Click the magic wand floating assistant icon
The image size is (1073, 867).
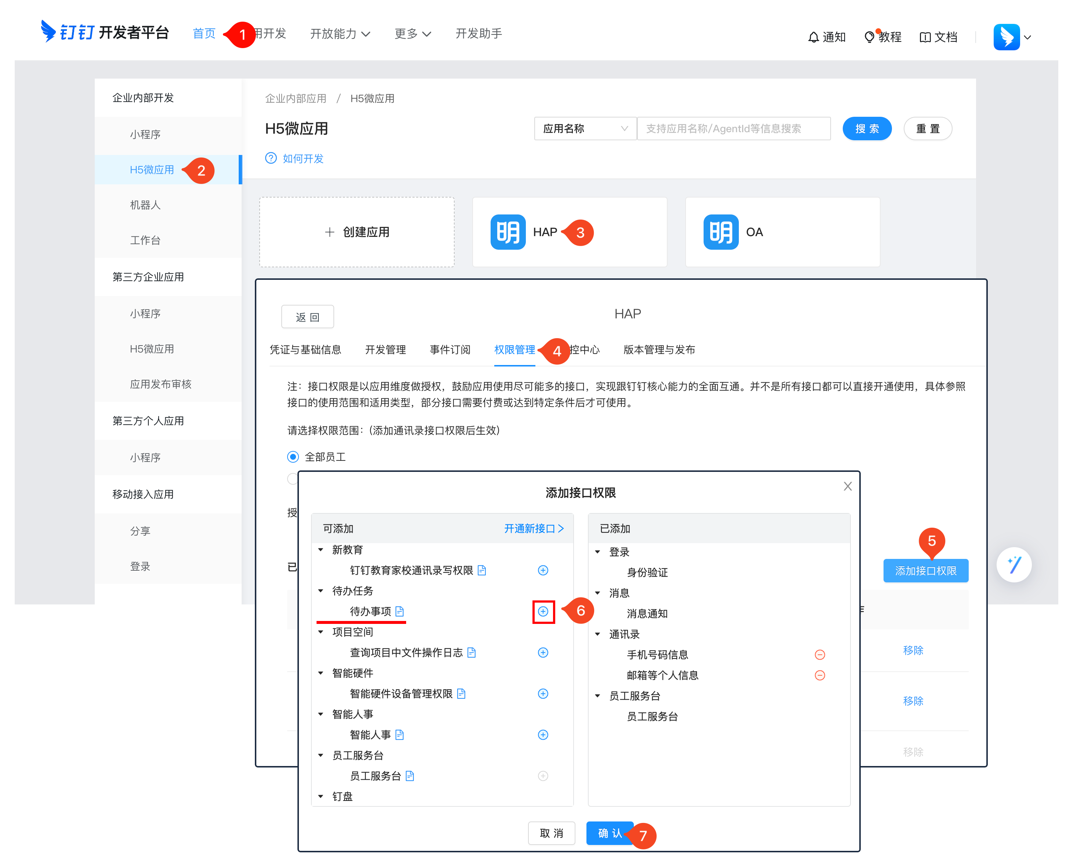click(x=1014, y=565)
